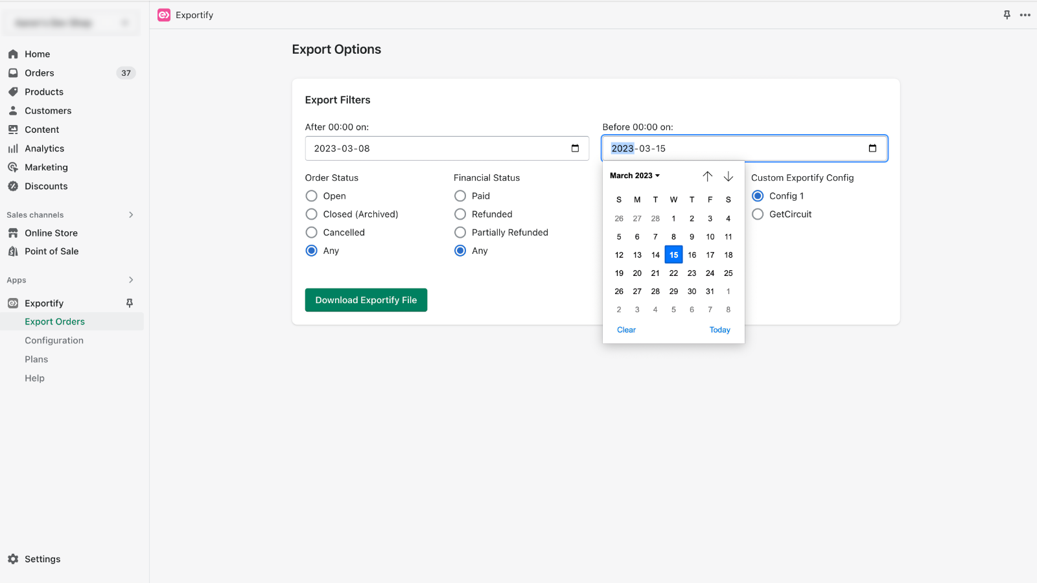
Task: Select the Cancelled order status radio button
Action: (x=311, y=232)
